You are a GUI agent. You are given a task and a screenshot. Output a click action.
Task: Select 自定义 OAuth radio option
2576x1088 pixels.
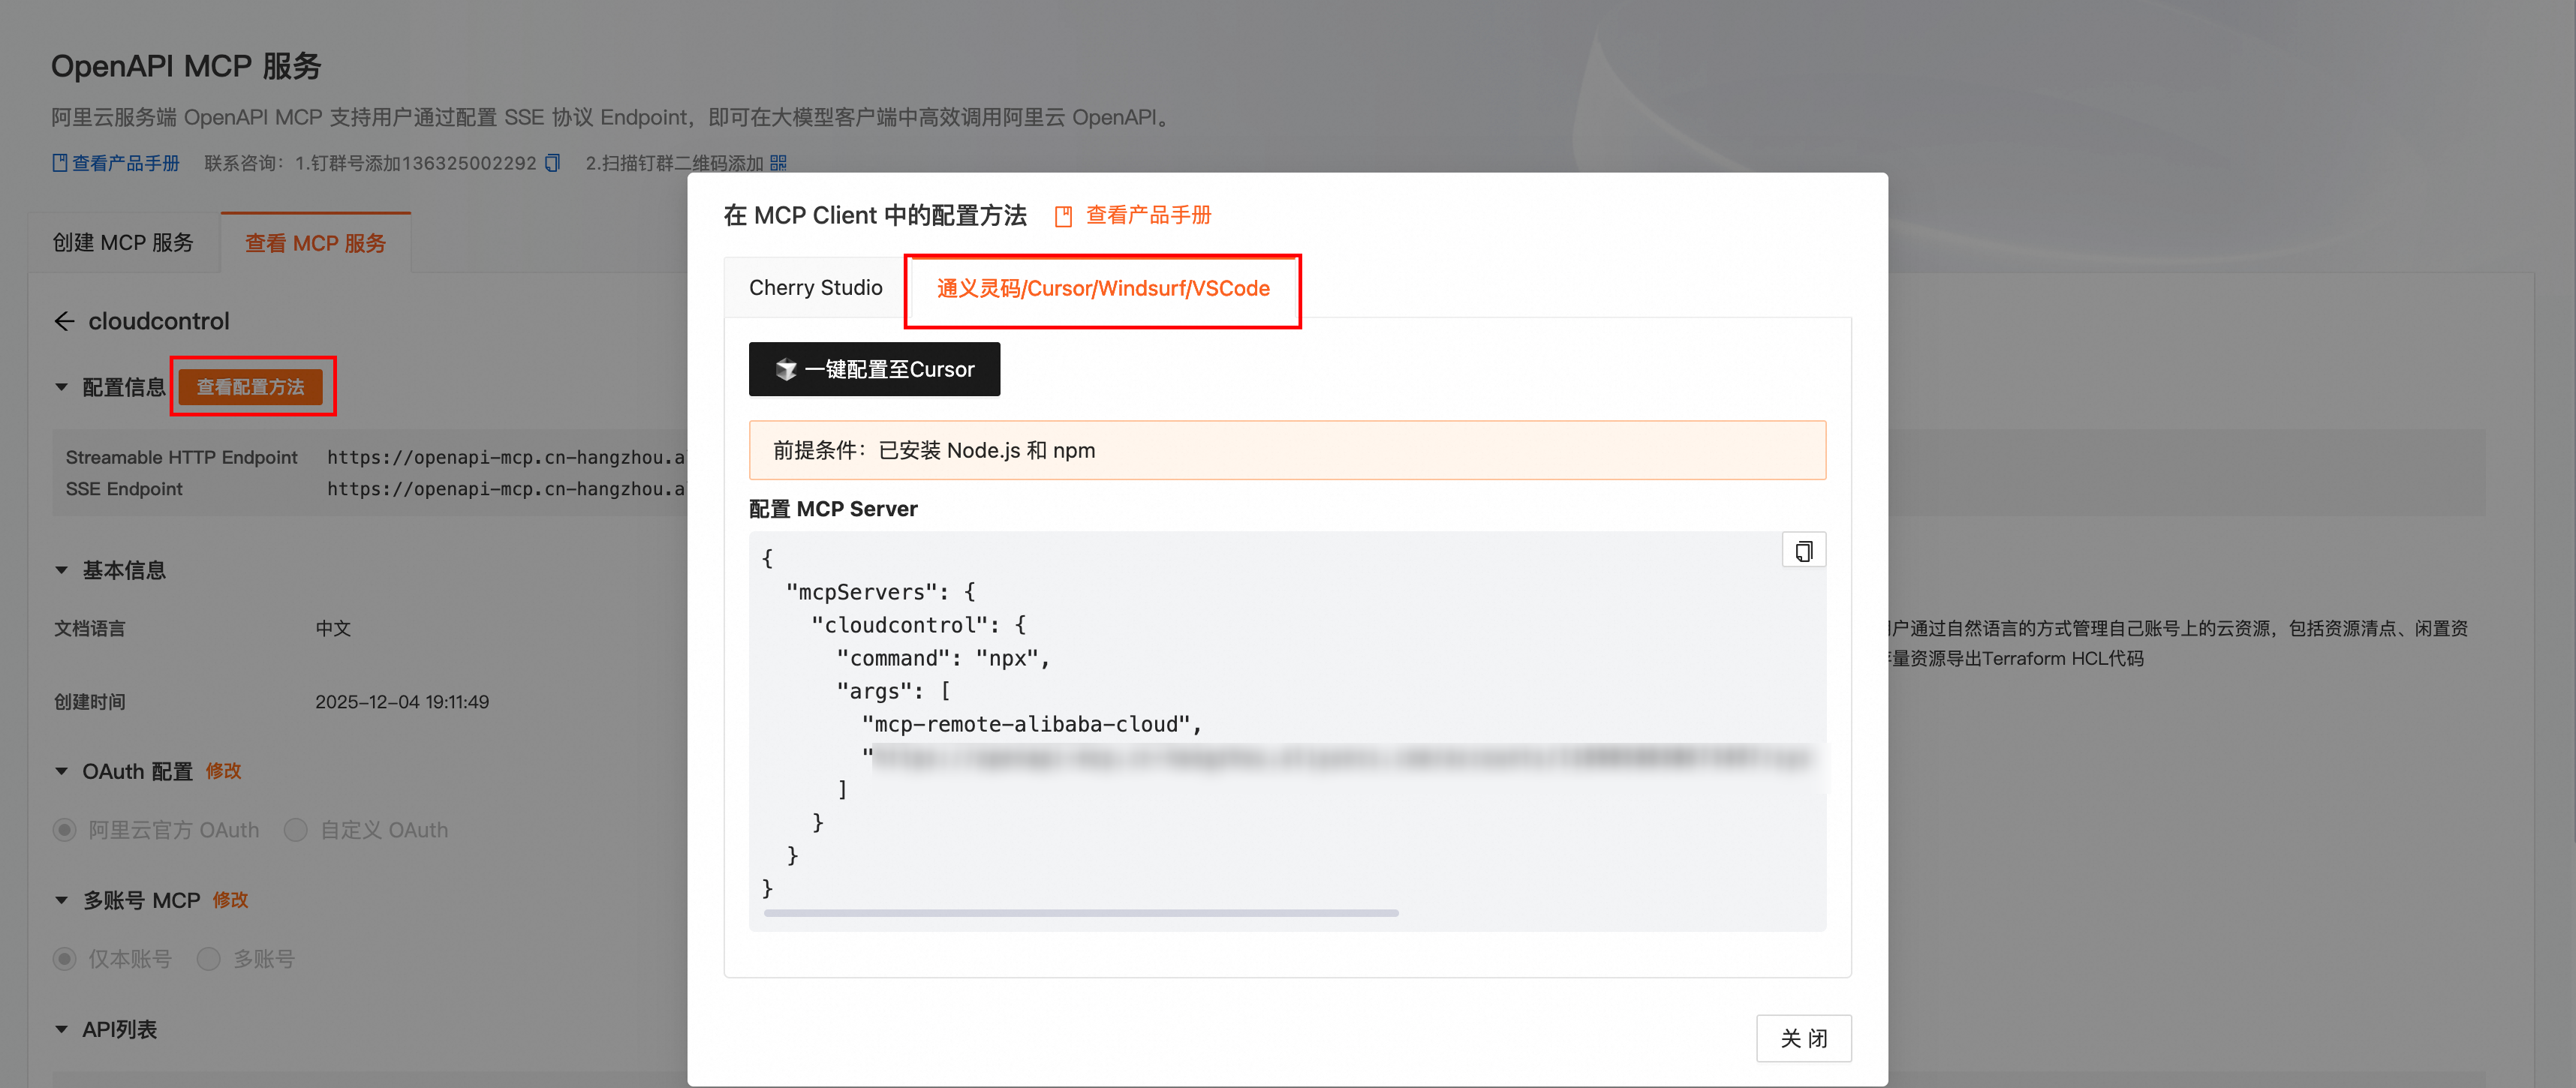[x=296, y=830]
